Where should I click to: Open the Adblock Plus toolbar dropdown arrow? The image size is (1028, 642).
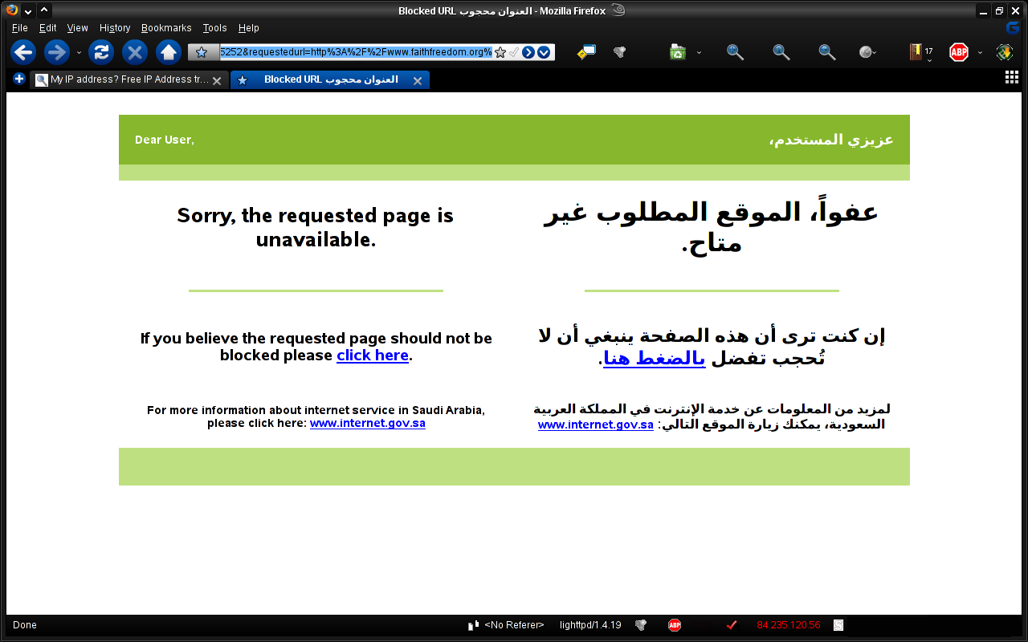point(980,53)
